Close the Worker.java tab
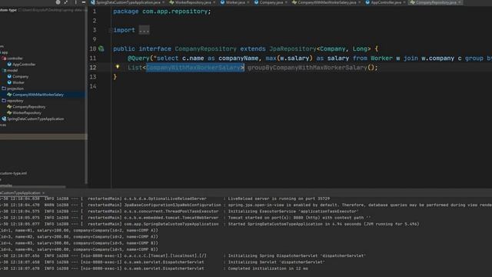This screenshot has height=277, width=492. click(x=248, y=2)
